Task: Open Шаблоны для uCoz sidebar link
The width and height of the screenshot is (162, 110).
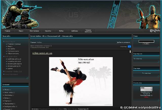Action: [x=14, y=59]
